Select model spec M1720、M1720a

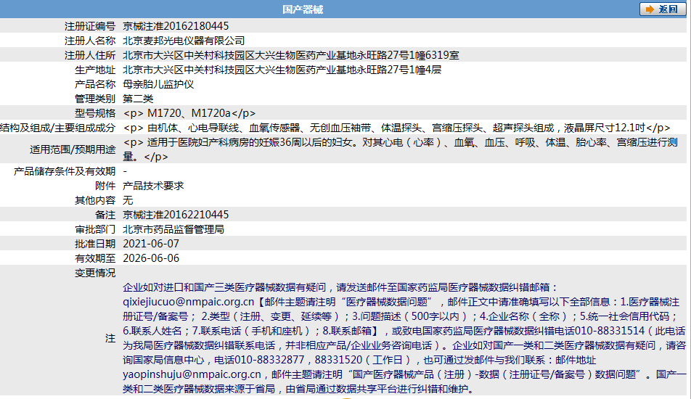[189, 113]
